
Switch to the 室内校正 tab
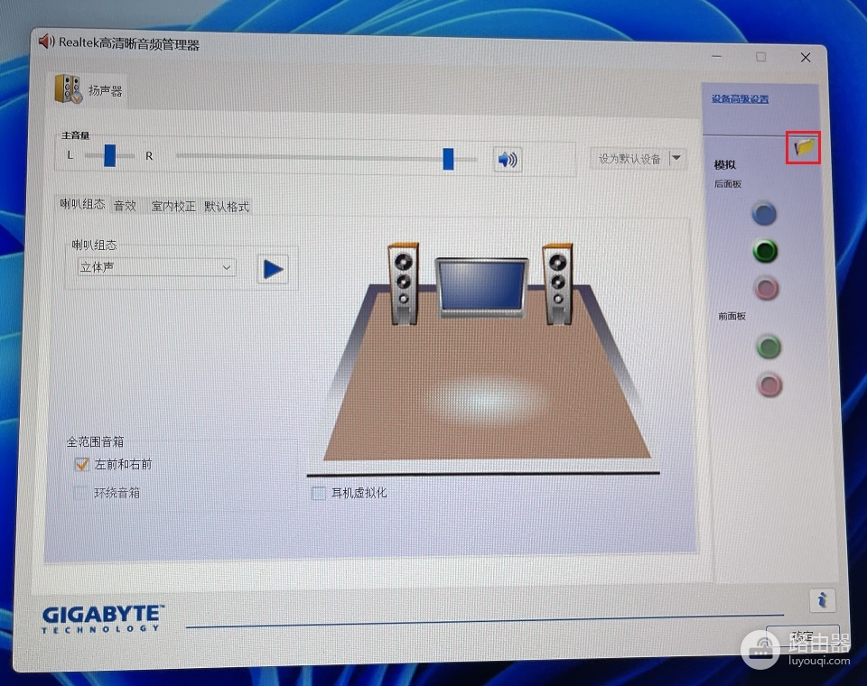tap(173, 207)
